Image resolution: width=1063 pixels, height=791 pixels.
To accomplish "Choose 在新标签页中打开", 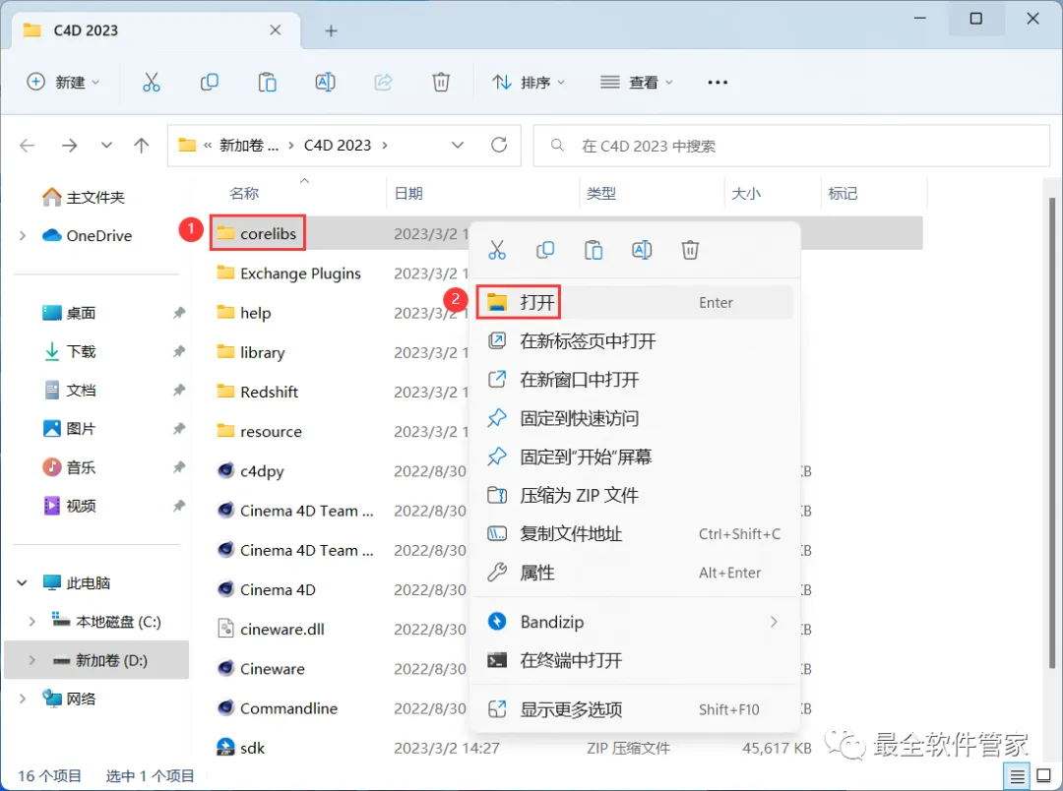I will pyautogui.click(x=635, y=341).
